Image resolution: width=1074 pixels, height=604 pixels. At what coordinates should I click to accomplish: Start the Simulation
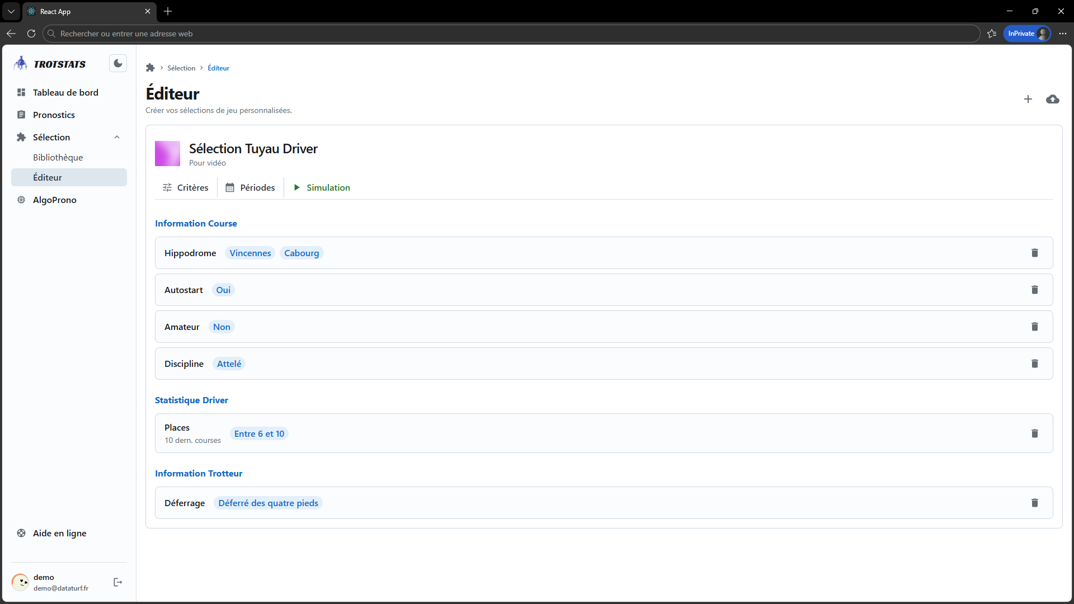322,187
